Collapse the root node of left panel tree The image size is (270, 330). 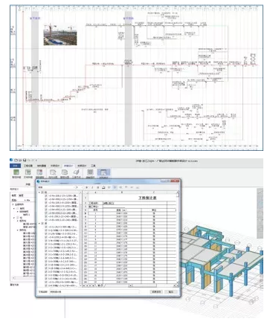pos(13,204)
